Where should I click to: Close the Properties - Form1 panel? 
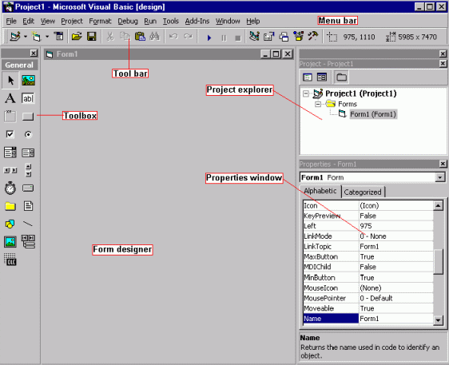click(443, 164)
